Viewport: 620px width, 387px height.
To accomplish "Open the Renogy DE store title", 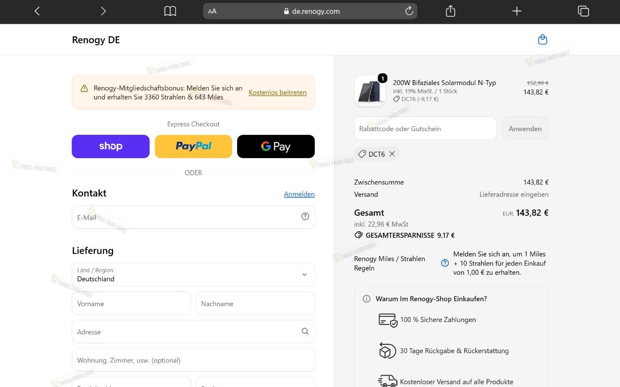I will click(96, 40).
